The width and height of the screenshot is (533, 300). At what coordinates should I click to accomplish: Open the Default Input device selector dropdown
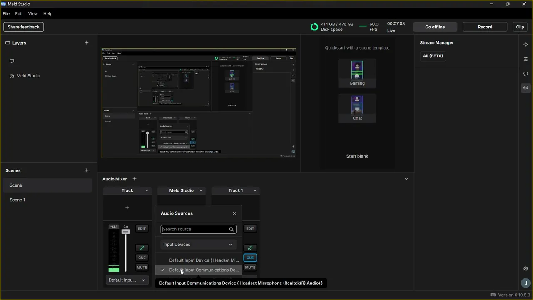point(127,280)
